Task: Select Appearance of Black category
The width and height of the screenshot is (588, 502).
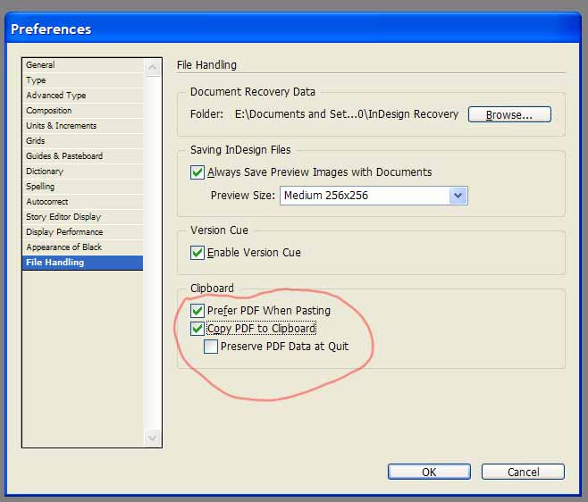Action: point(82,247)
